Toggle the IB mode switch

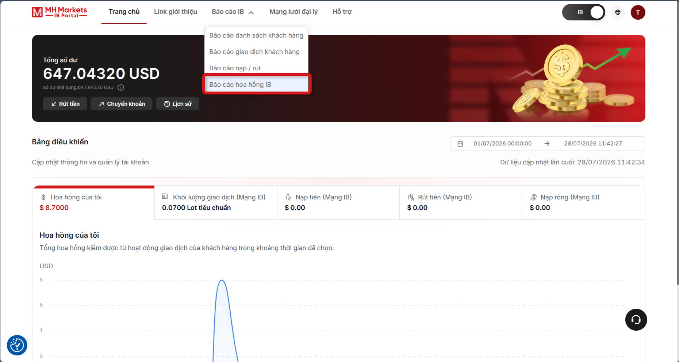click(x=583, y=12)
